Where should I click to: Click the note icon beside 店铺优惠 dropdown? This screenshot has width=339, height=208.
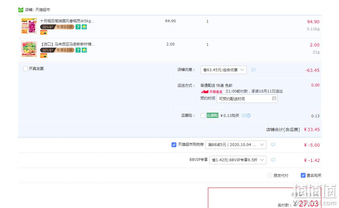[254, 70]
